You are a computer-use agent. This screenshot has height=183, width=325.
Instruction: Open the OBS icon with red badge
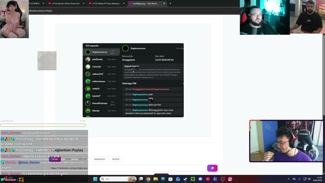click(223, 179)
